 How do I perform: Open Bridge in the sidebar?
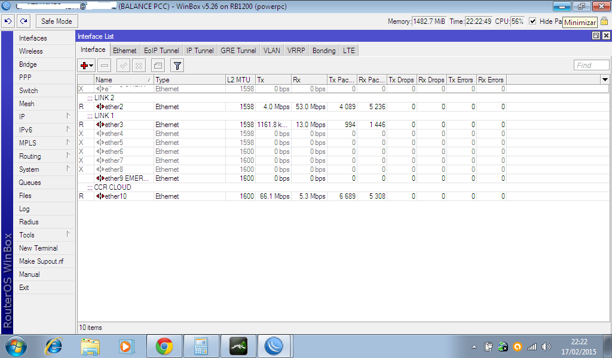(44, 64)
